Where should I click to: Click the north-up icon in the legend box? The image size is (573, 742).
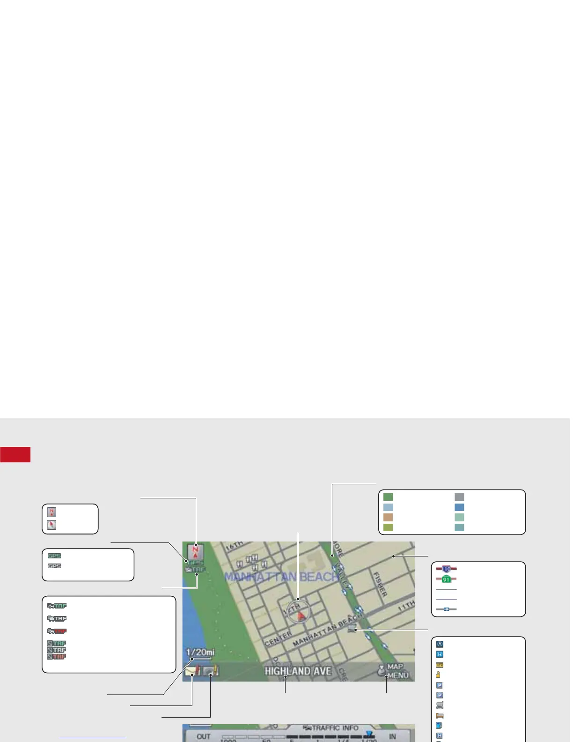tap(51, 513)
